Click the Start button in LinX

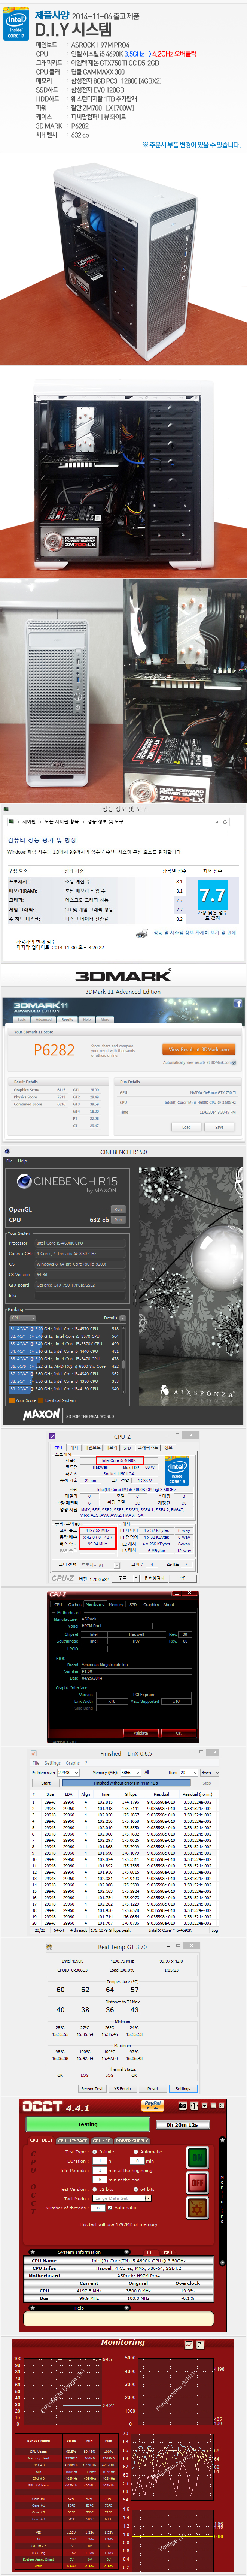46,1783
